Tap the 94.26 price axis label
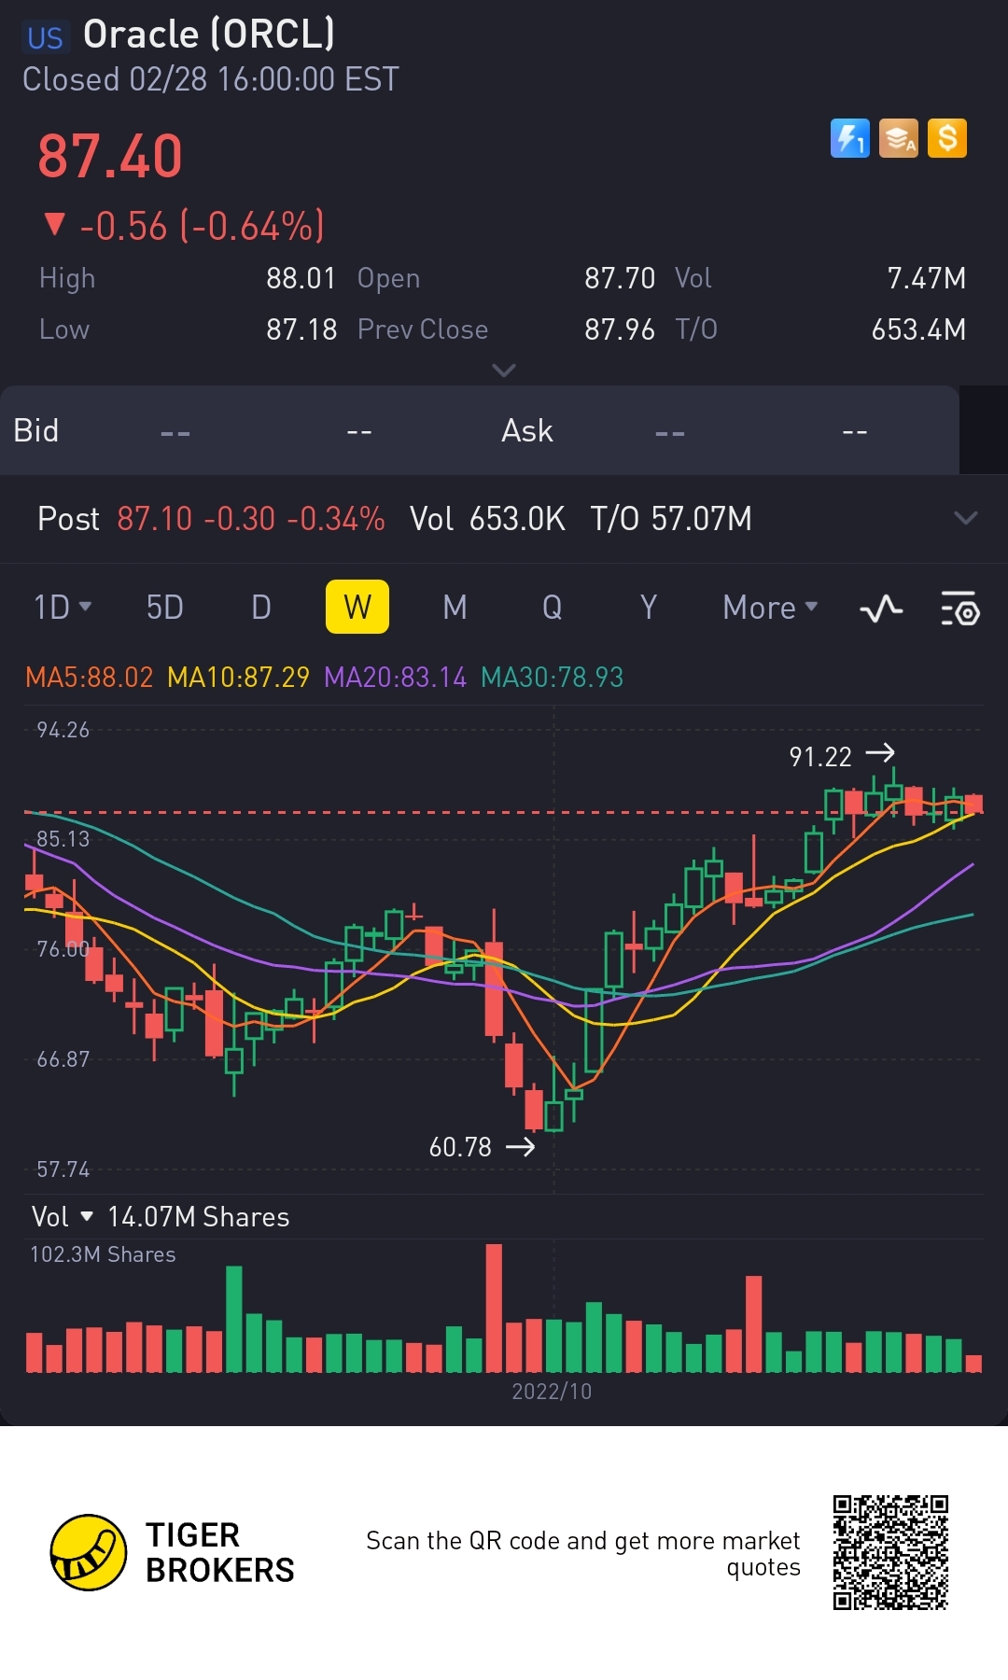1008x1680 pixels. pos(63,730)
